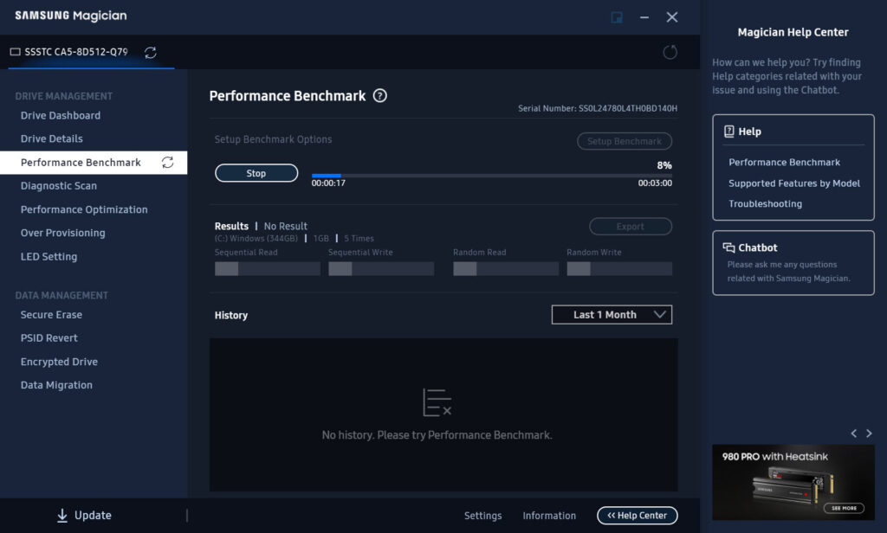Click the 5 Times benchmark setting text

pyautogui.click(x=359, y=239)
